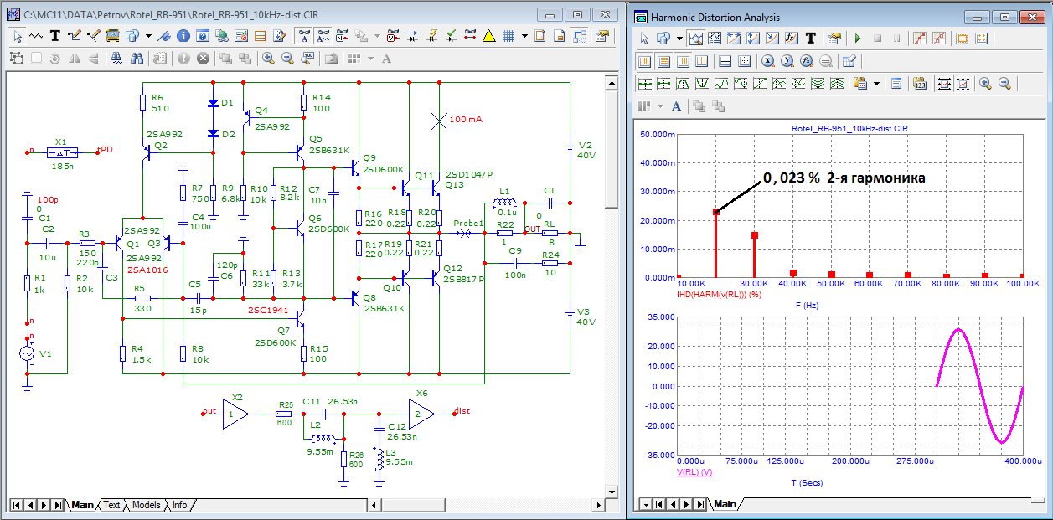Image resolution: width=1053 pixels, height=520 pixels.
Task: Click the fx function icon in analysis toolbar
Action: [x=792, y=39]
